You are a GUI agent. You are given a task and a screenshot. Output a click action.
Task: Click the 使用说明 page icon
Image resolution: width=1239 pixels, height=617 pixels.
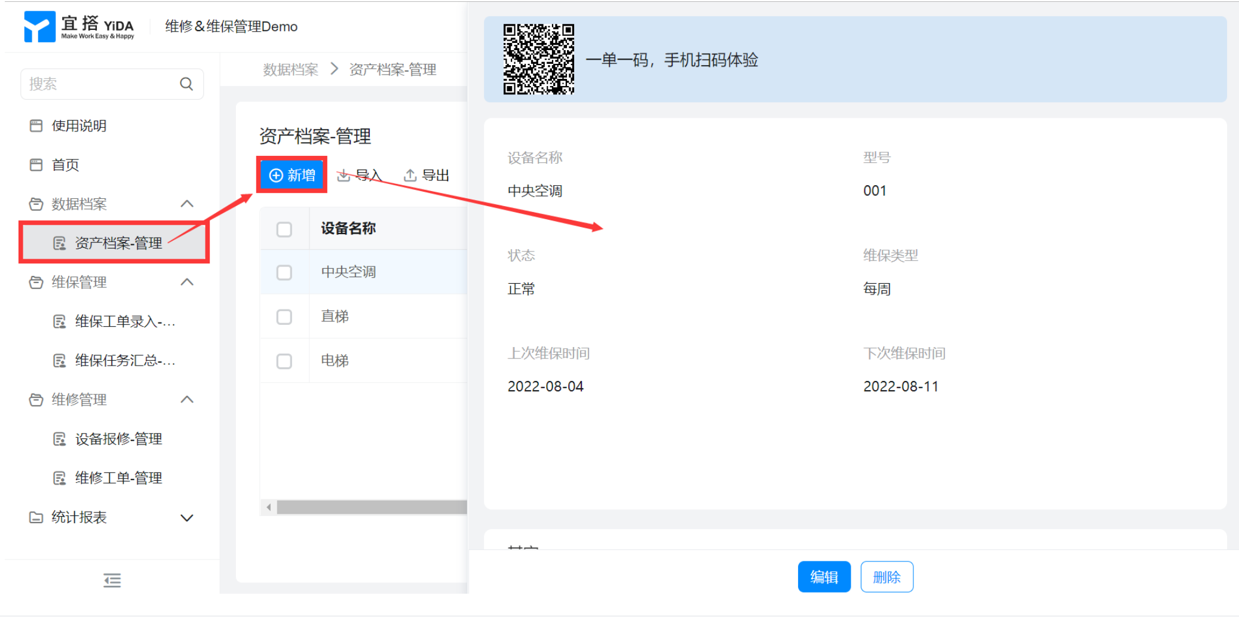[36, 126]
